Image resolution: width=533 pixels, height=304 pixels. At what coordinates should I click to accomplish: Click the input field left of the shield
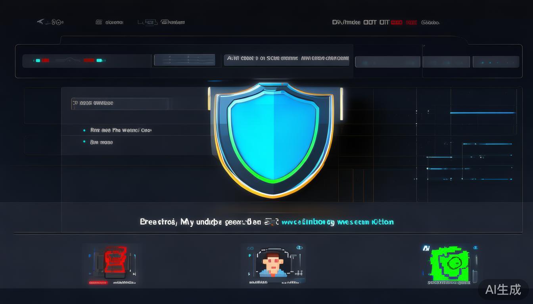point(120,104)
